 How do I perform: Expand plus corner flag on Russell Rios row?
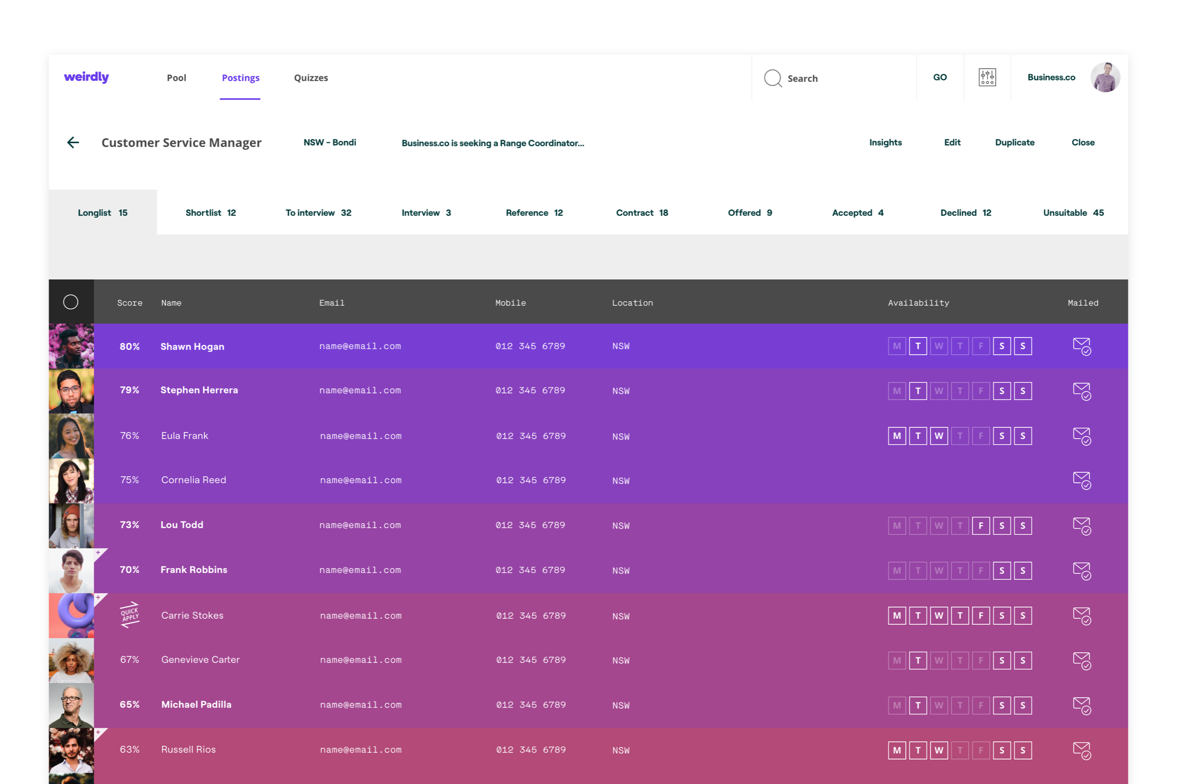[99, 733]
